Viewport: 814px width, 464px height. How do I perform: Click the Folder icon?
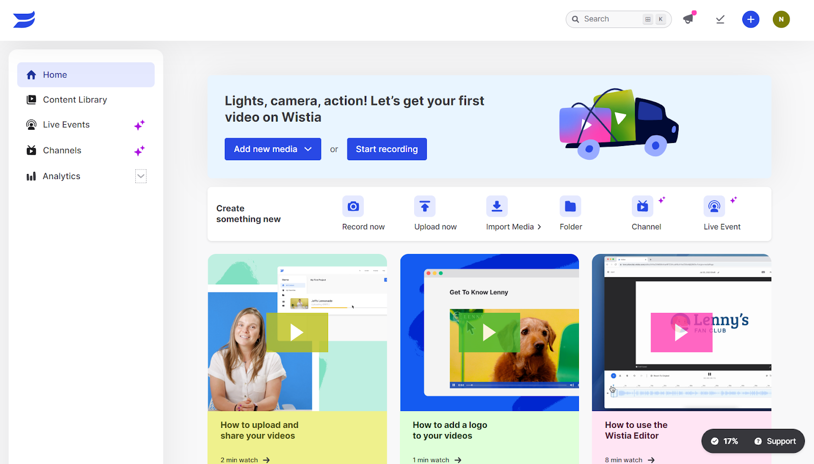tap(570, 206)
